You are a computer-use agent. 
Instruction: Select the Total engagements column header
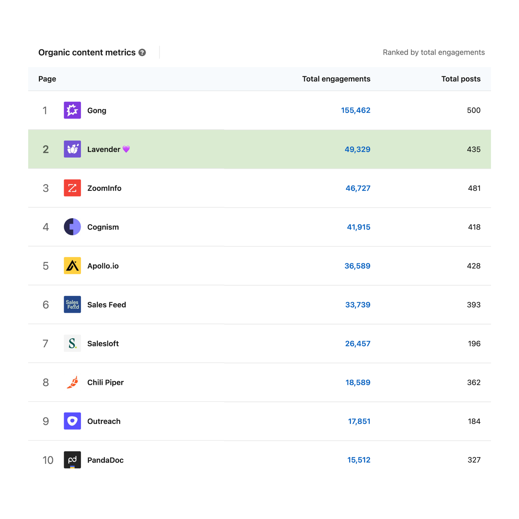tap(336, 79)
